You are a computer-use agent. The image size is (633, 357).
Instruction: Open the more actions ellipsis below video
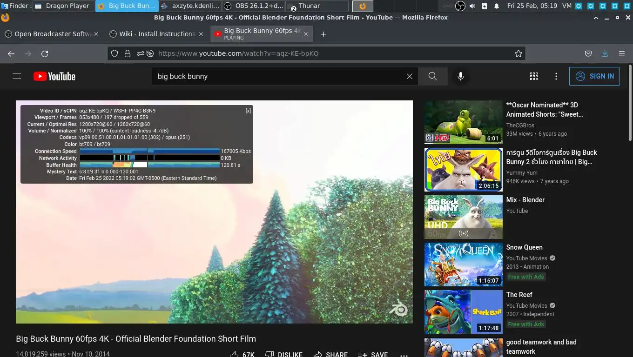(x=404, y=355)
